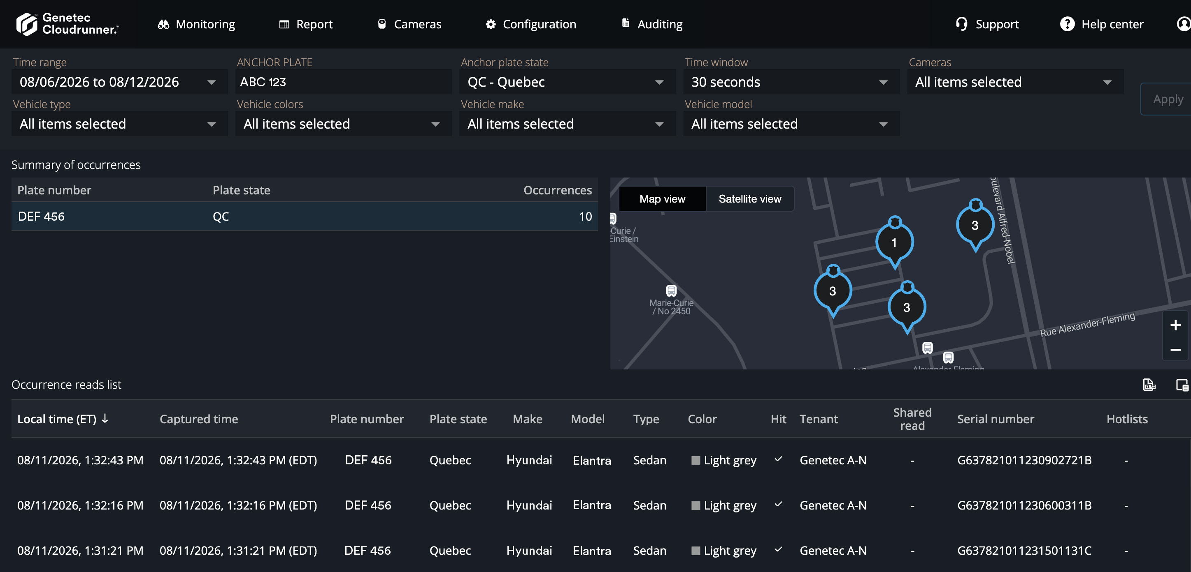1191x572 pixels.
Task: Click the column chooser icon beside export
Action: (1182, 385)
